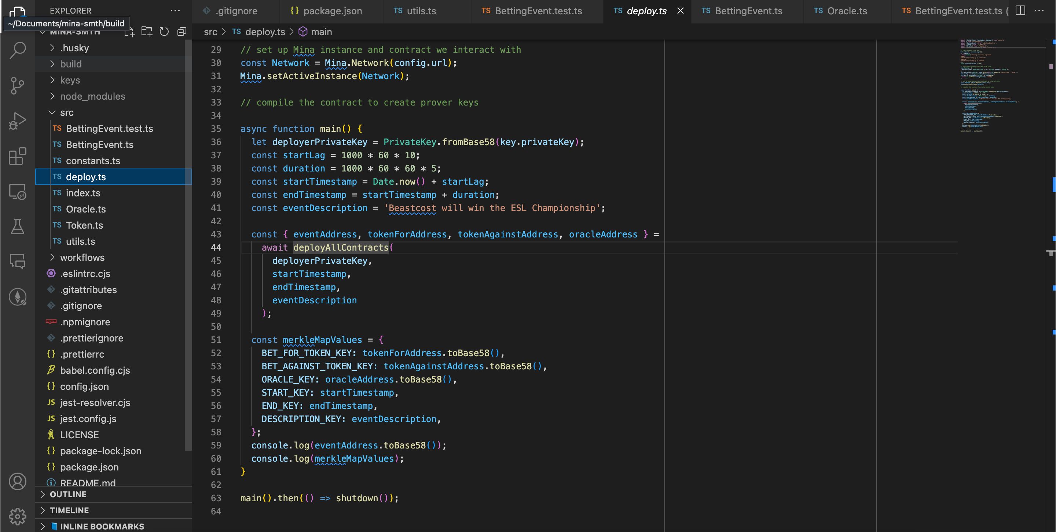Expand the build folder
This screenshot has width=1056, height=532.
114,64
